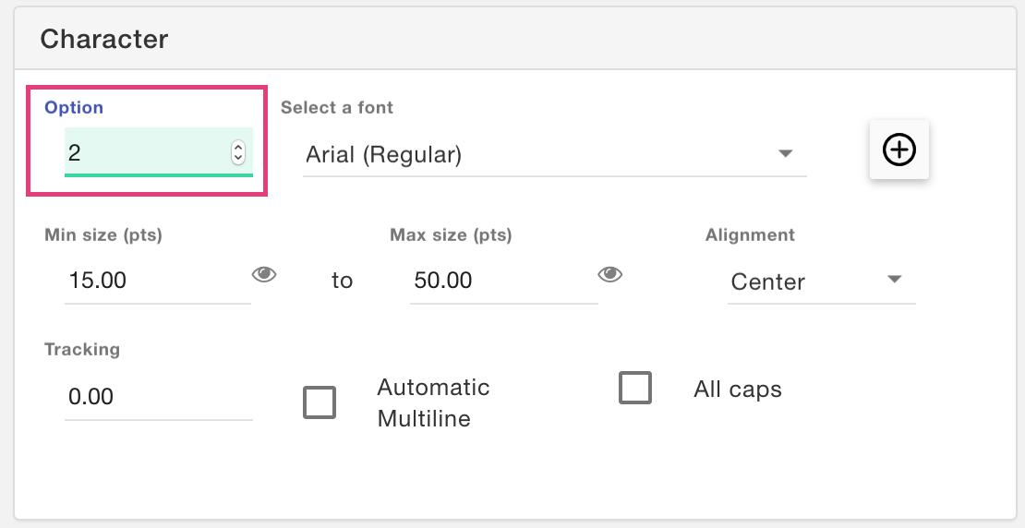Viewport: 1025px width, 528px height.
Task: Enable the Automatic Multiline checkbox
Action: point(320,402)
